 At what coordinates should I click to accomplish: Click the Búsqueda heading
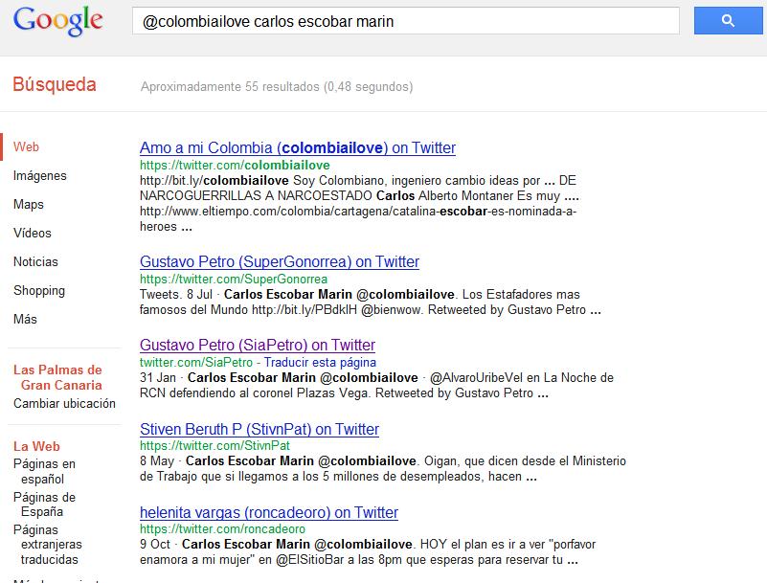[55, 84]
